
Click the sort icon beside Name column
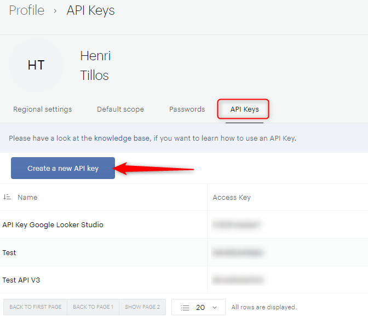(7, 197)
